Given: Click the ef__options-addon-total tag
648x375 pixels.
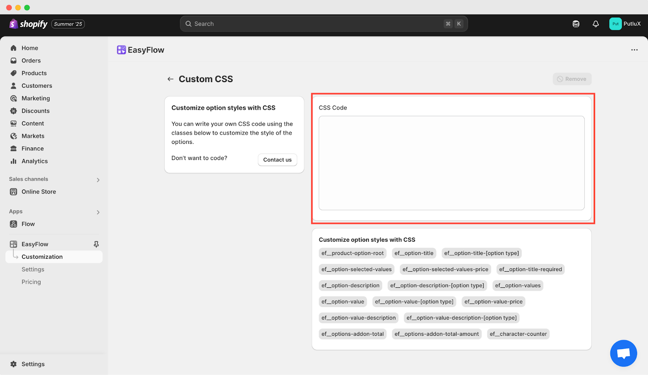Looking at the screenshot, I should tap(352, 334).
